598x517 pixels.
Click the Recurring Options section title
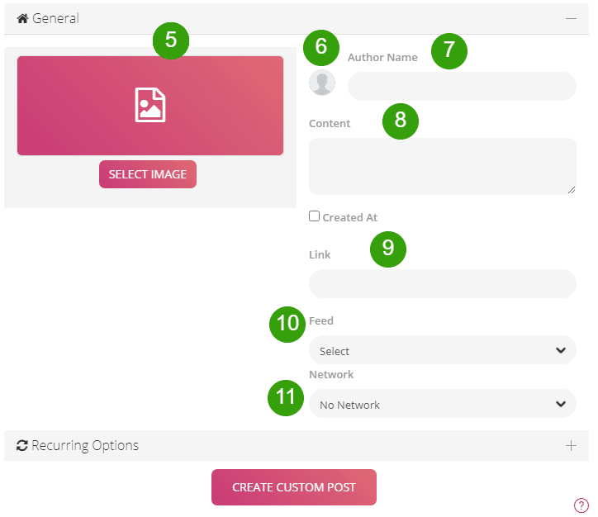[x=85, y=446]
